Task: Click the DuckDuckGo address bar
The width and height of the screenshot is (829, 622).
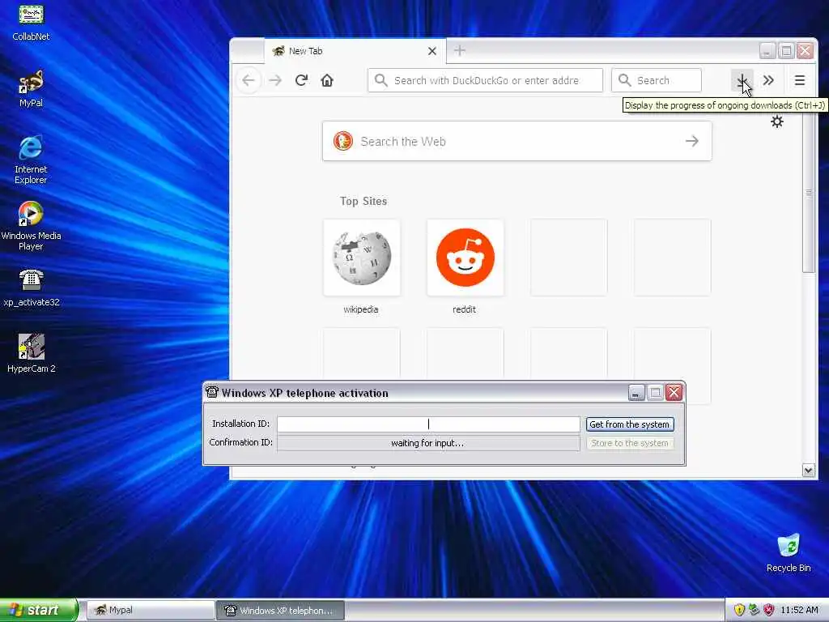Action: coord(486,80)
